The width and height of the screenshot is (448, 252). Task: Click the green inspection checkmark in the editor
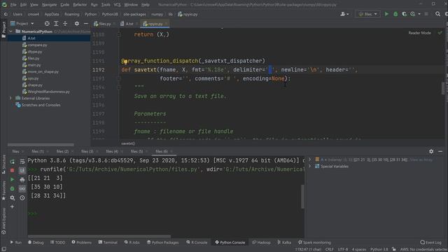tap(440, 33)
